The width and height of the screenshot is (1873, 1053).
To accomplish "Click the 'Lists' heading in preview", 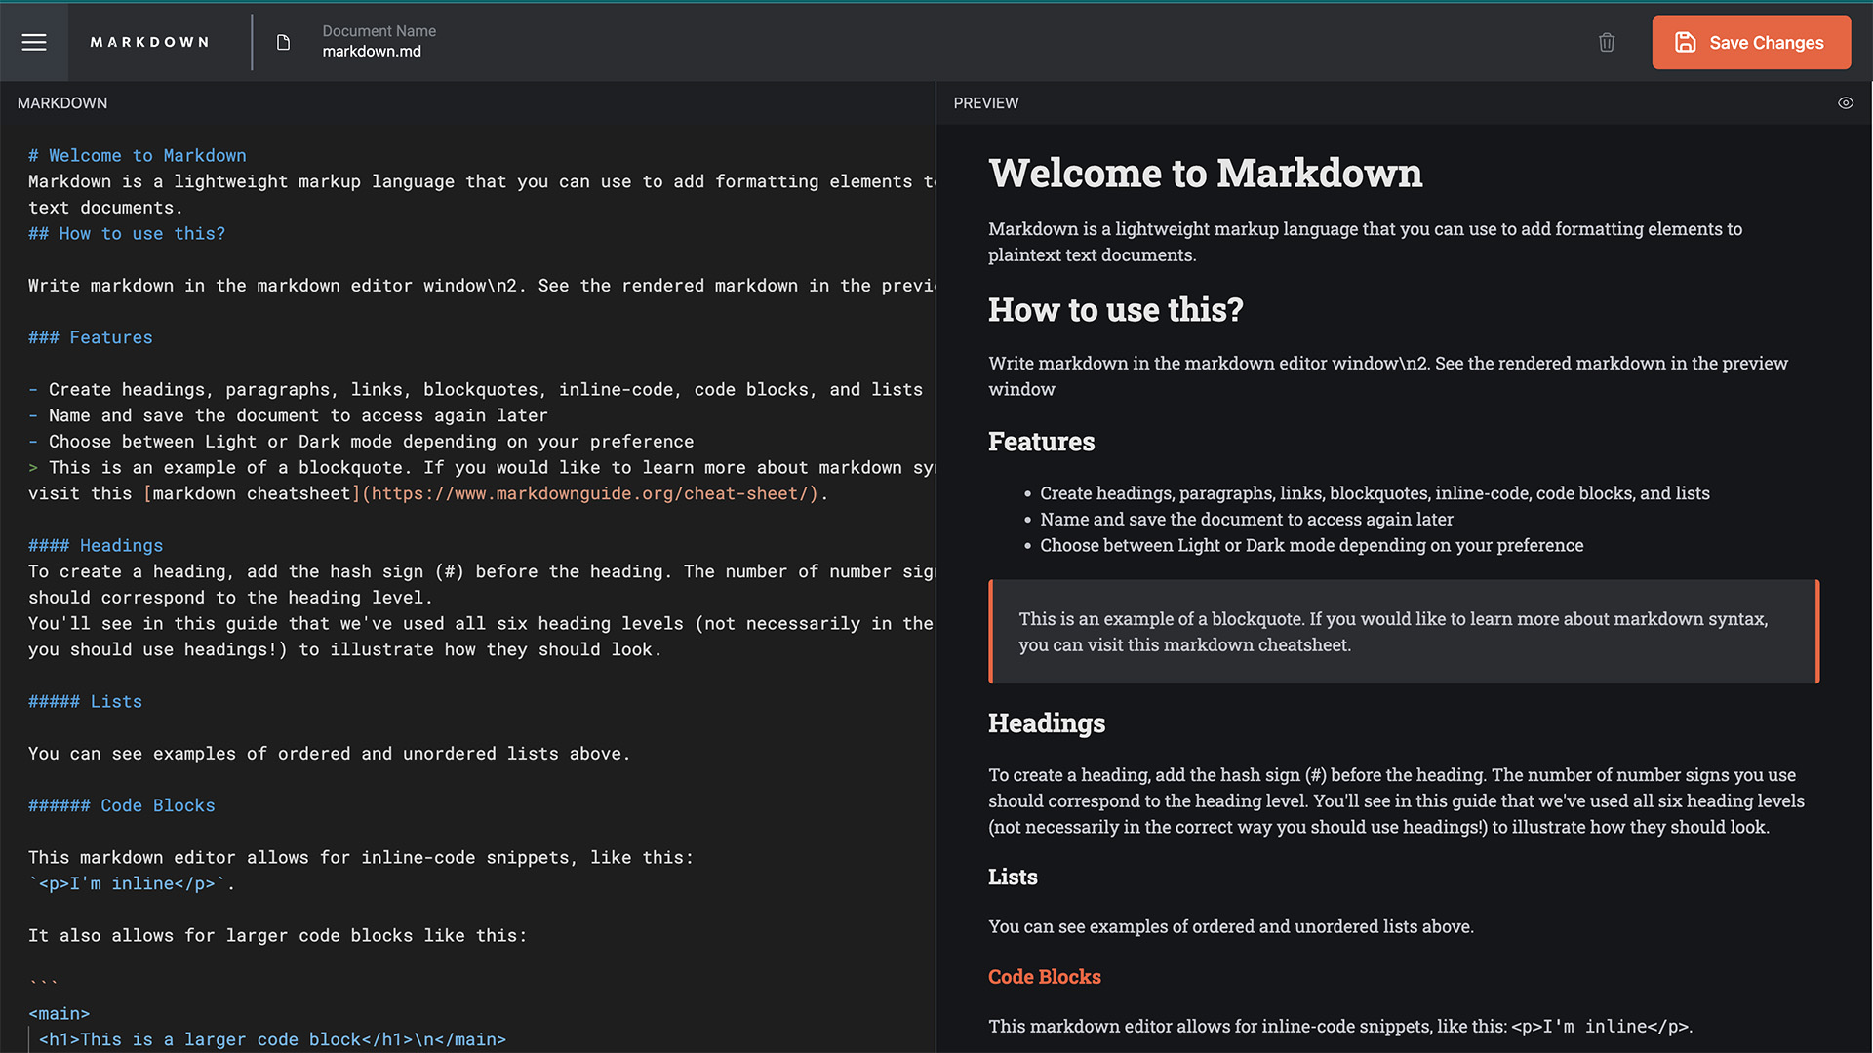I will coord(1013,877).
